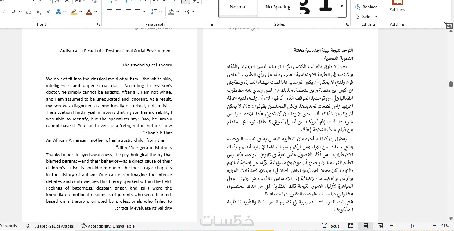
Task: Justify paragraph text
Action: (x=138, y=12)
